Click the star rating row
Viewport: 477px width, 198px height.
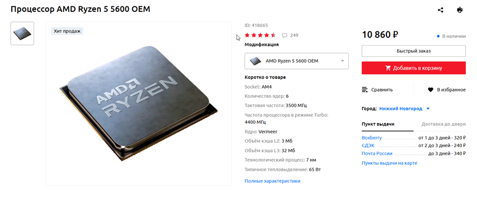(261, 35)
